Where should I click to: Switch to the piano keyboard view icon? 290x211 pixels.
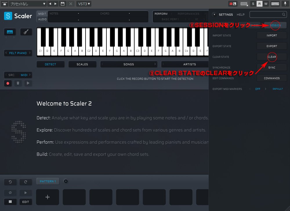[x=10, y=32]
